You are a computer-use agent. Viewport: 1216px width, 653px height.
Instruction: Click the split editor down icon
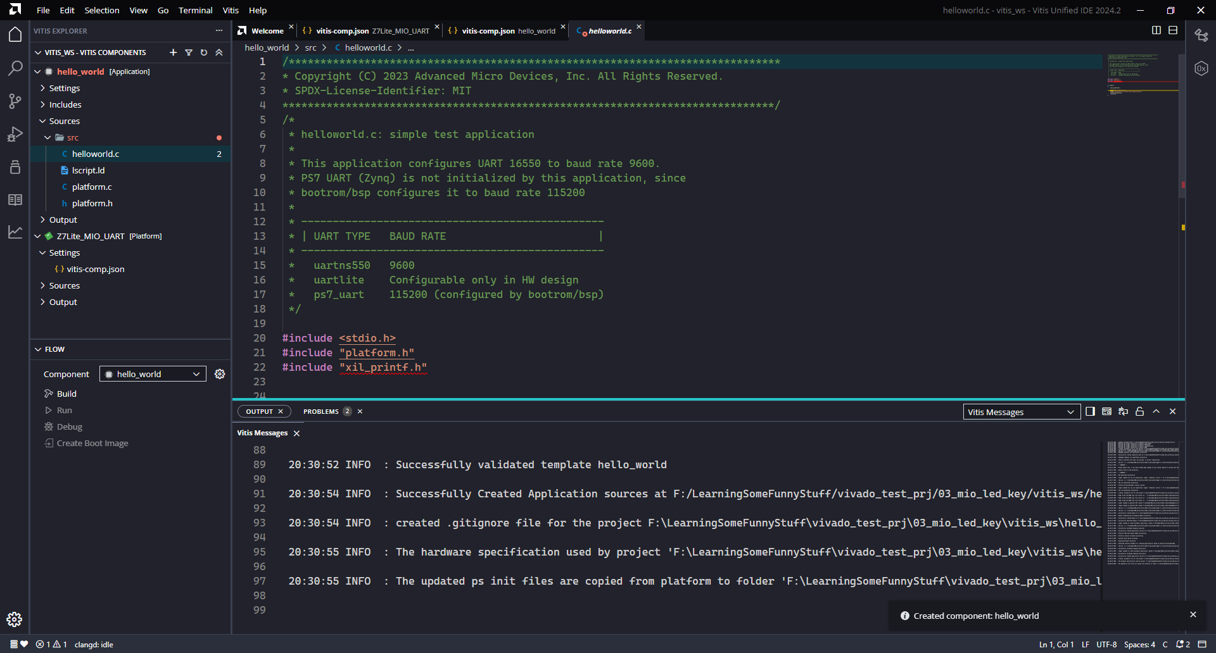[x=1173, y=30]
